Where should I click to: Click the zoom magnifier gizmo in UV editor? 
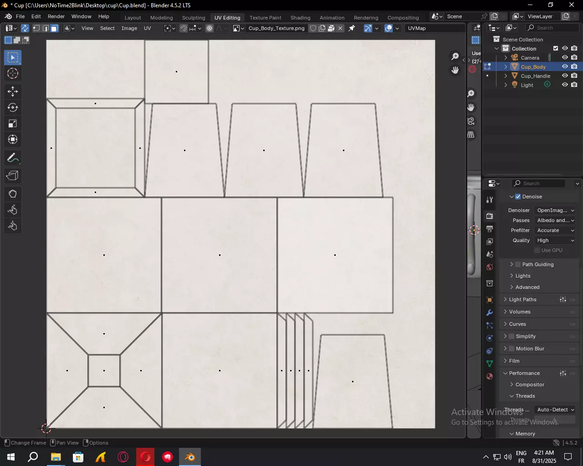[x=455, y=56]
